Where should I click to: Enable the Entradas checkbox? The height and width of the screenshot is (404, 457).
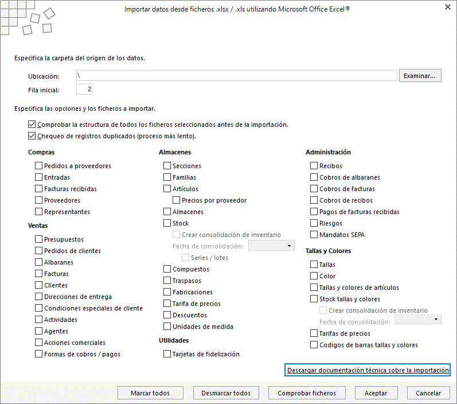38,177
